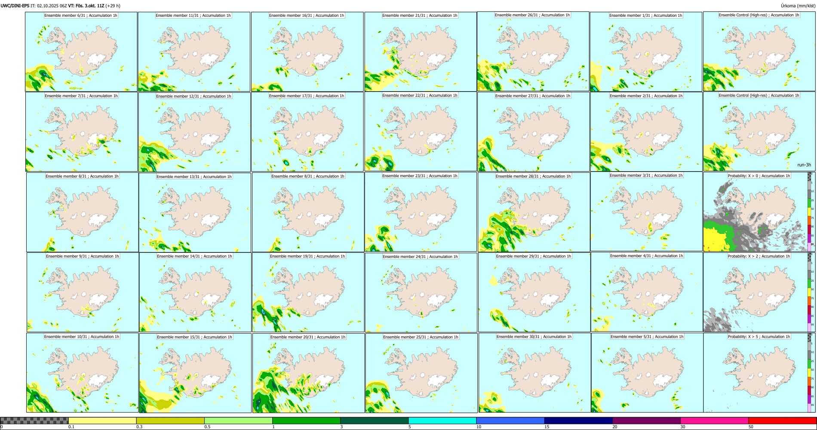817x430 pixels.
Task: Click the probability color bar beside X > 0 map
Action: pyautogui.click(x=810, y=212)
